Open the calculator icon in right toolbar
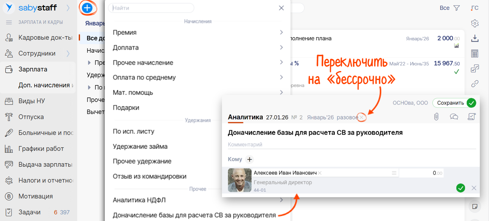 point(475,53)
